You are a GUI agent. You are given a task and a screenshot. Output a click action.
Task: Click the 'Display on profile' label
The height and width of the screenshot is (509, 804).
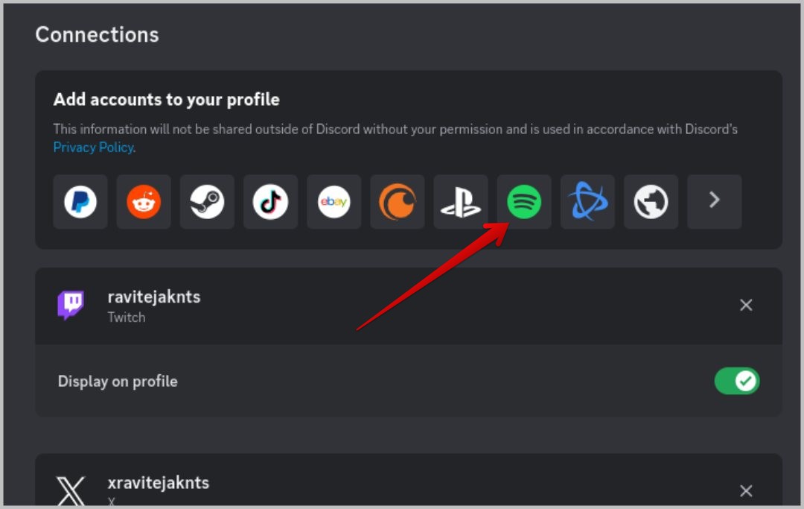coord(118,382)
